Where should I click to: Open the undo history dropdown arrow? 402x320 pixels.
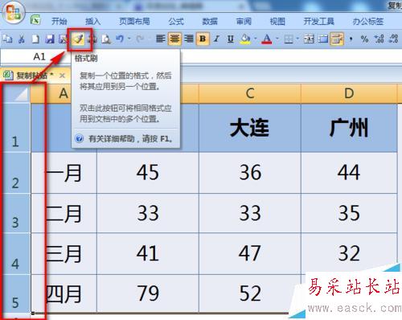[129, 39]
